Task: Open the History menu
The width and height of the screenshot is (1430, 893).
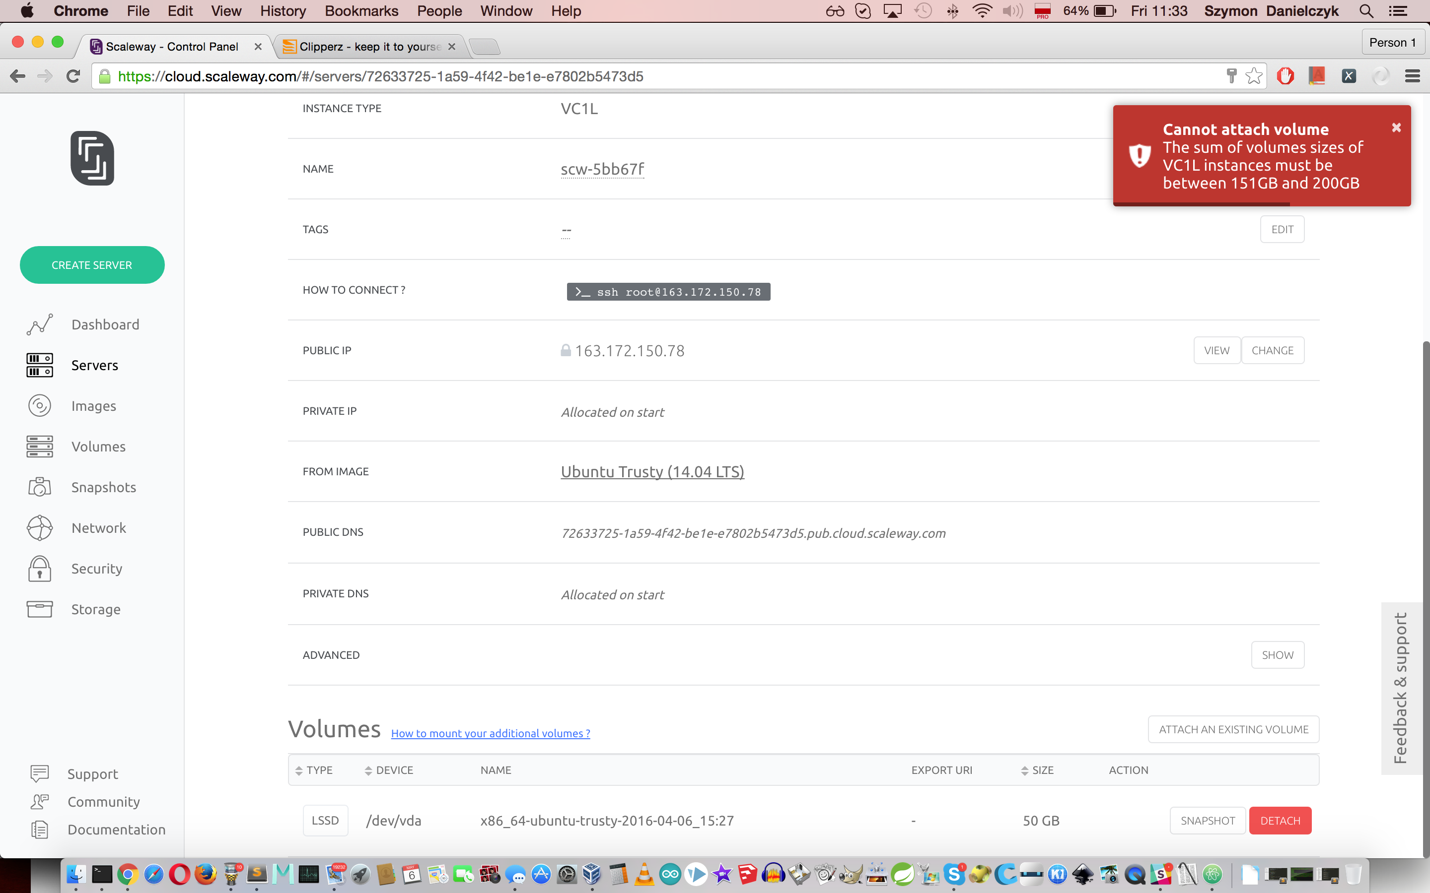Action: [283, 10]
